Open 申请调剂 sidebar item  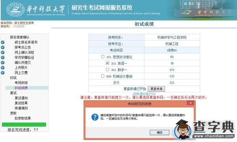21,108
